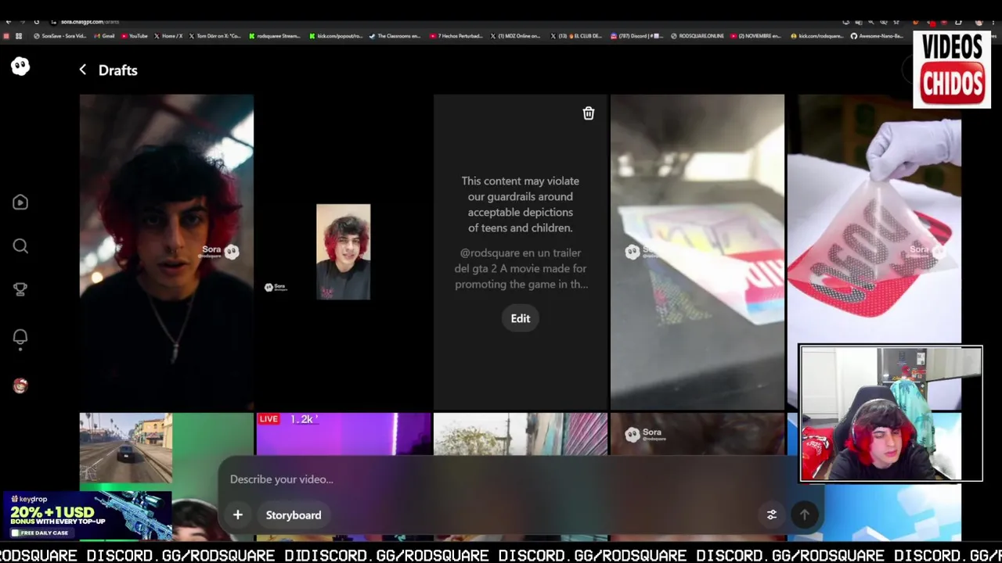Delete the blocked draft with trash icon
Image resolution: width=1002 pixels, height=563 pixels.
pos(589,113)
